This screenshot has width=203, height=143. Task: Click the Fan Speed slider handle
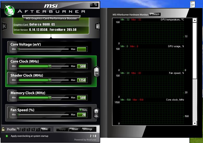click(19, 115)
